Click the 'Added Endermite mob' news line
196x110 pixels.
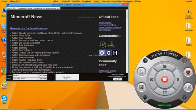[22, 58]
